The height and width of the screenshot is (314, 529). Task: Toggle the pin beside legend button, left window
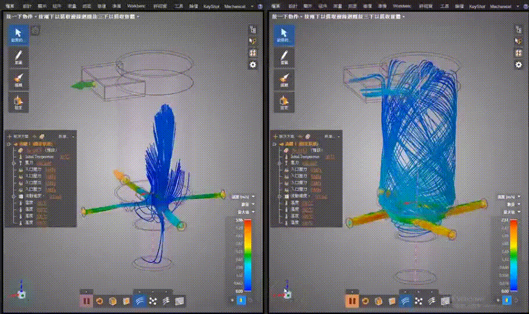click(x=233, y=300)
